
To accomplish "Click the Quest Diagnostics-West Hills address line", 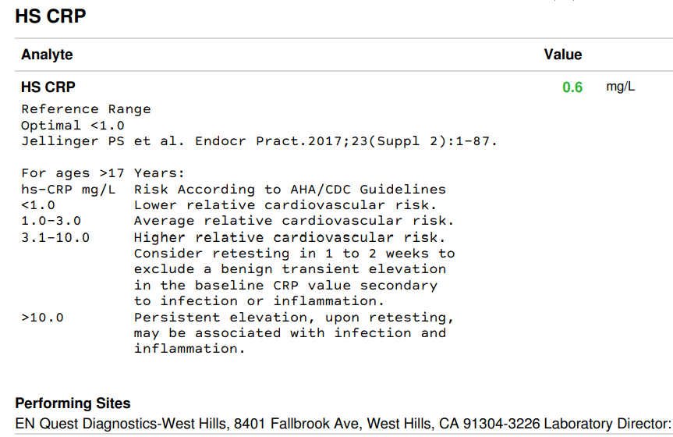I will (343, 424).
